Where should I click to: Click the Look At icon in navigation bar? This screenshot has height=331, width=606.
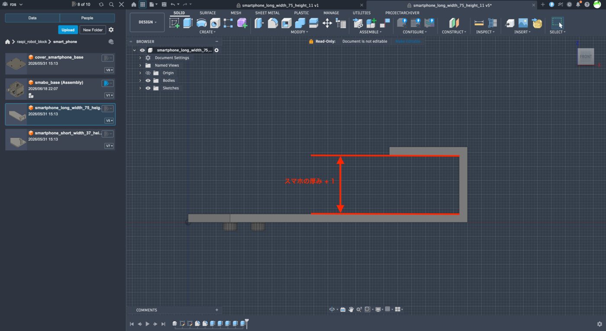coord(343,309)
